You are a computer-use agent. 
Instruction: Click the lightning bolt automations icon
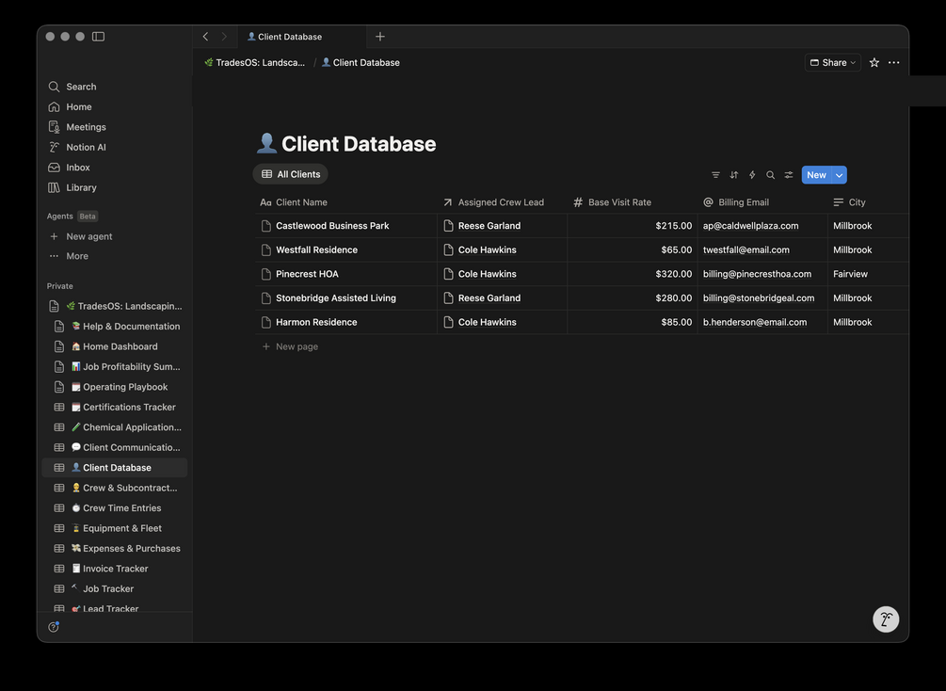click(752, 175)
